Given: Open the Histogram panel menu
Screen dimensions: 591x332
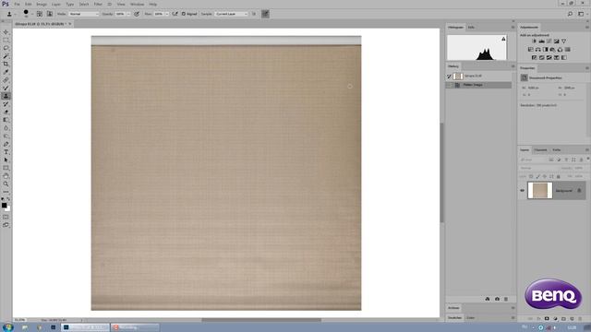Looking at the screenshot, I should pos(513,27).
